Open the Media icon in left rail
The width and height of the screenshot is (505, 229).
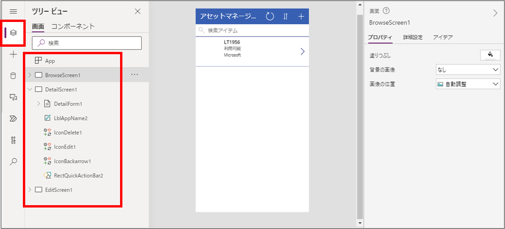click(13, 97)
